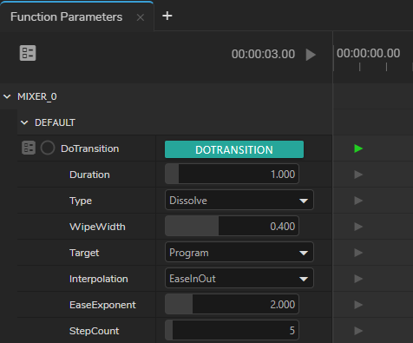Click the play arrow on StepCount row
This screenshot has height=343, width=413.
point(358,331)
